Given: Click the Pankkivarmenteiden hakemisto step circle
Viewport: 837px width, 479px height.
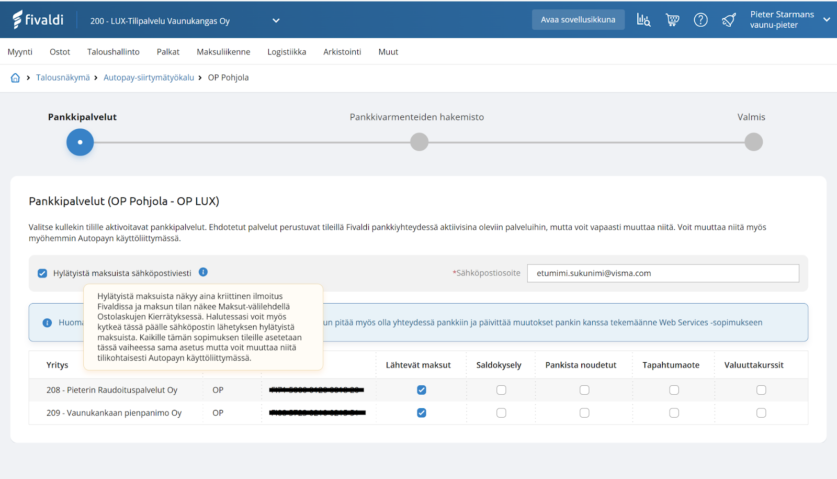Looking at the screenshot, I should point(419,142).
